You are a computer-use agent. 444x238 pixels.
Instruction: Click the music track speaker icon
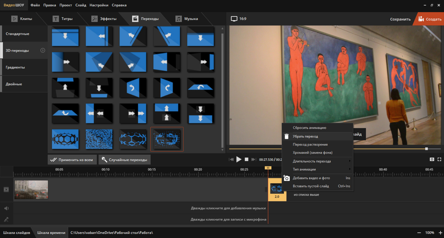[6, 208]
